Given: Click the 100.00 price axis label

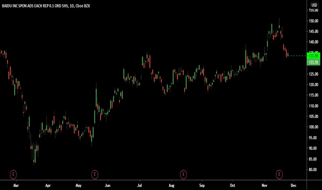Looking at the screenshot, I should pos(314,127).
